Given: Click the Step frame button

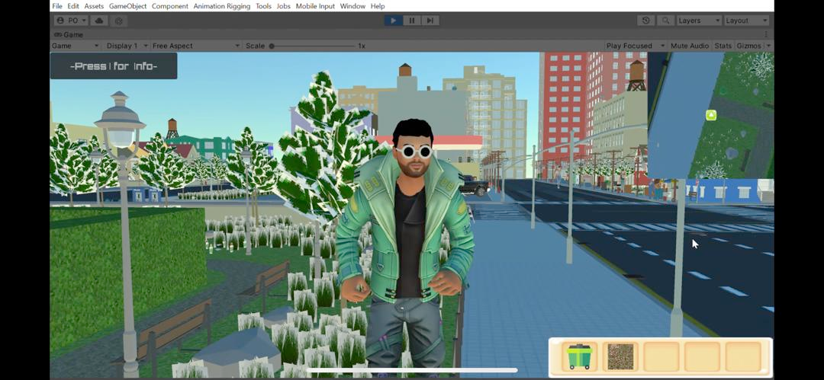Looking at the screenshot, I should coord(430,21).
